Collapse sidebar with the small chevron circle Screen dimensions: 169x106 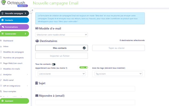pos(31,12)
